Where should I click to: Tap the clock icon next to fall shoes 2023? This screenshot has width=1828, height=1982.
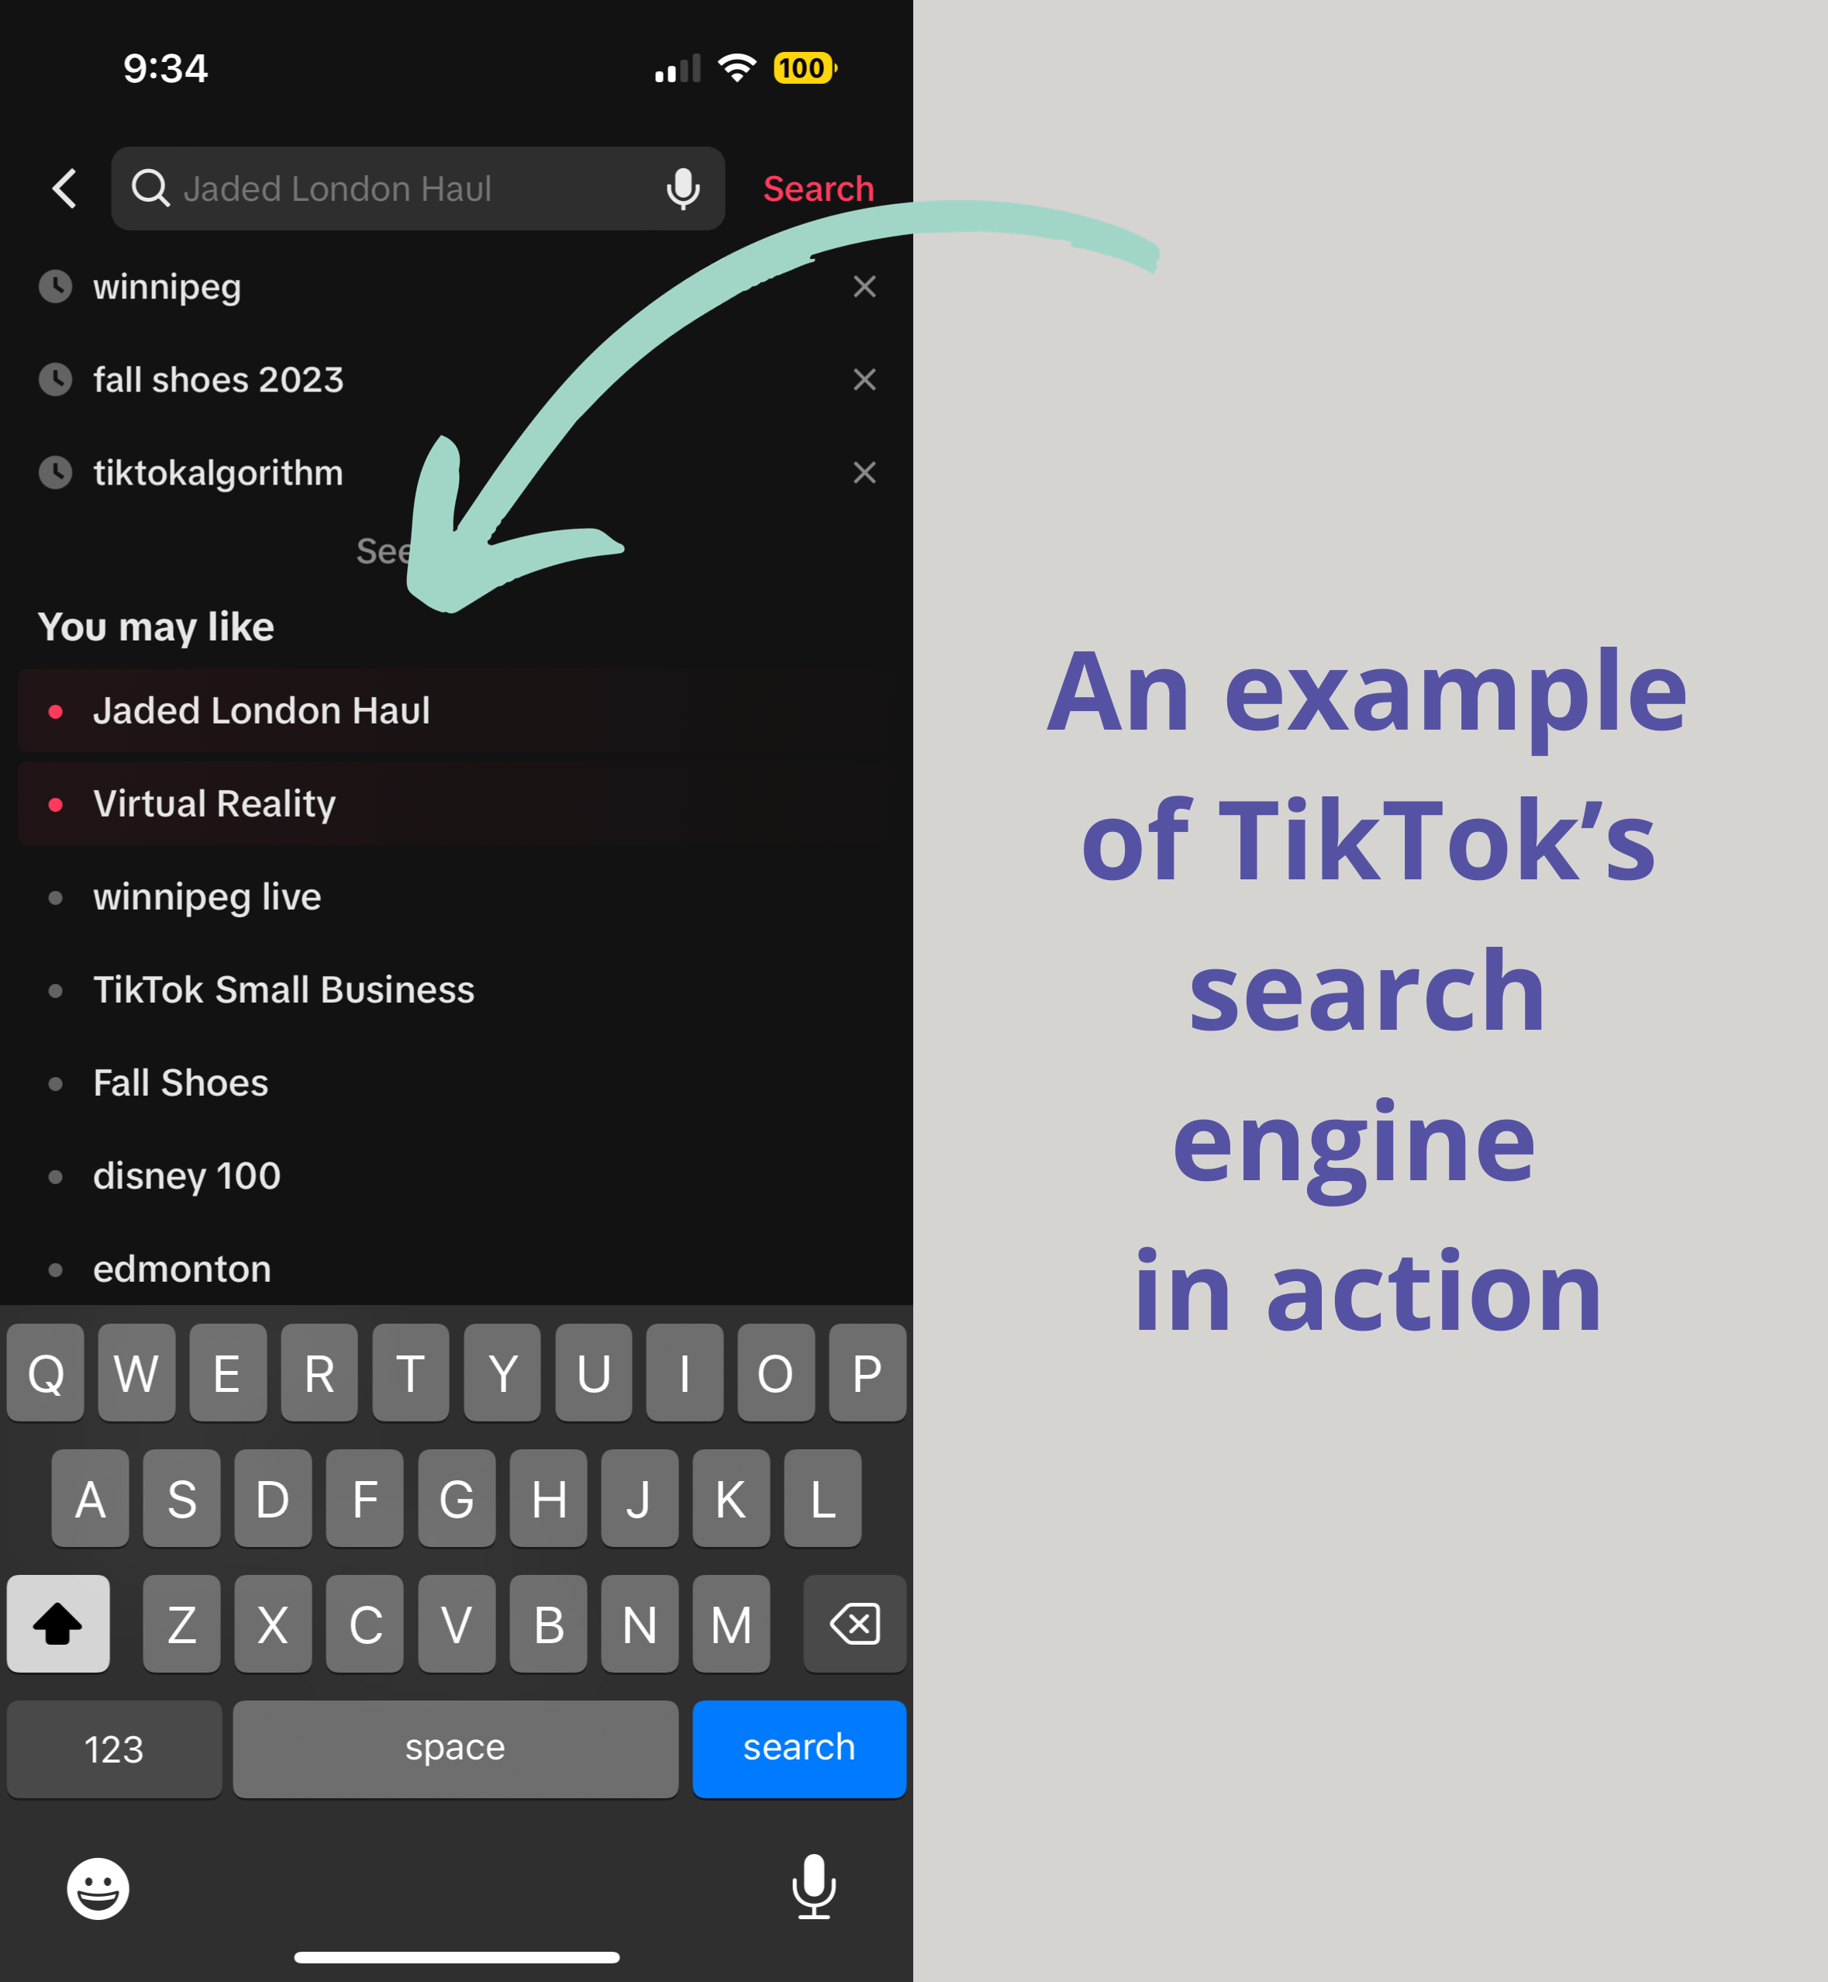point(53,380)
